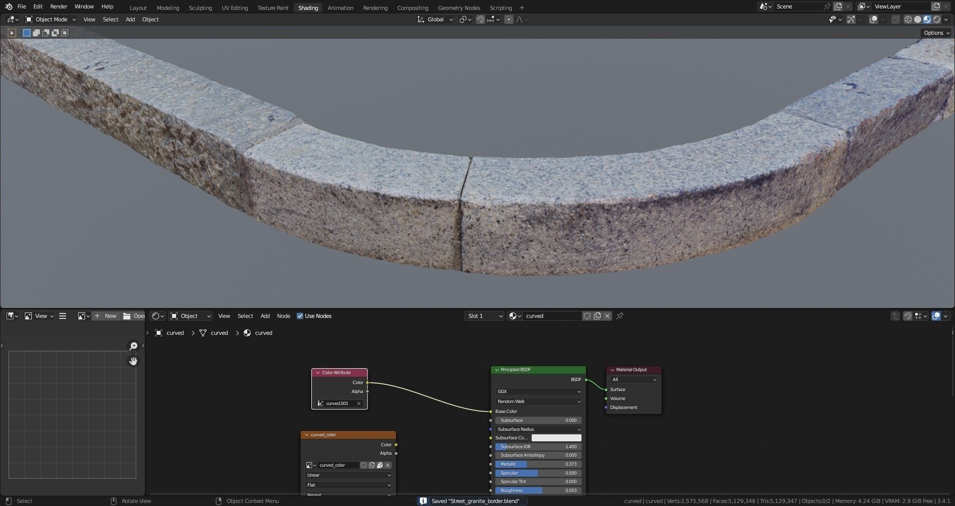Click the Blender logo icon
This screenshot has height=506, width=955.
pos(8,6)
